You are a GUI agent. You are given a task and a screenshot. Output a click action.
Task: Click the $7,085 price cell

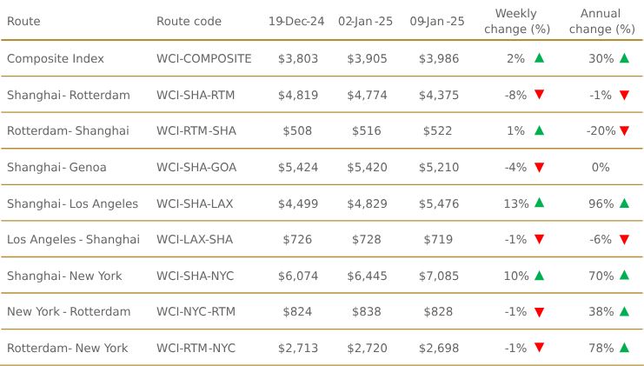(x=437, y=276)
